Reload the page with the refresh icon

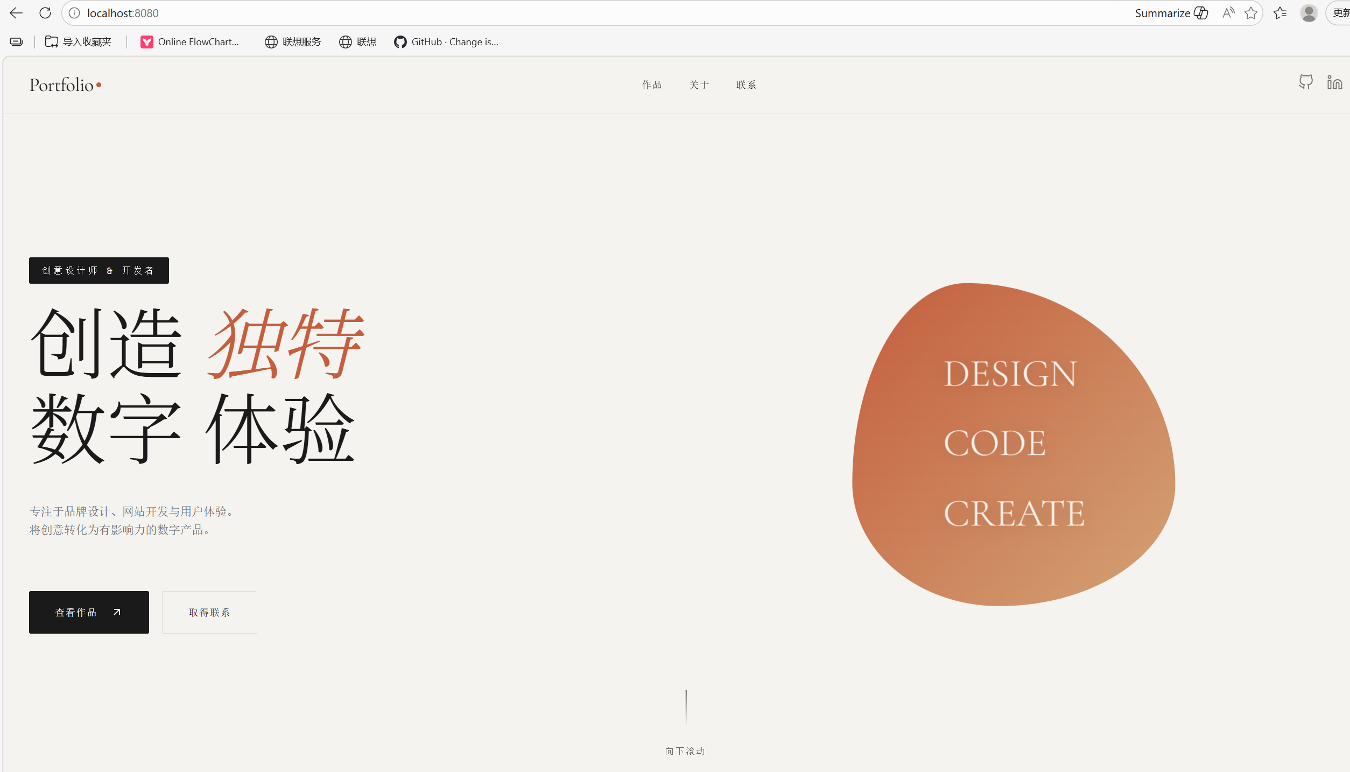coord(45,12)
